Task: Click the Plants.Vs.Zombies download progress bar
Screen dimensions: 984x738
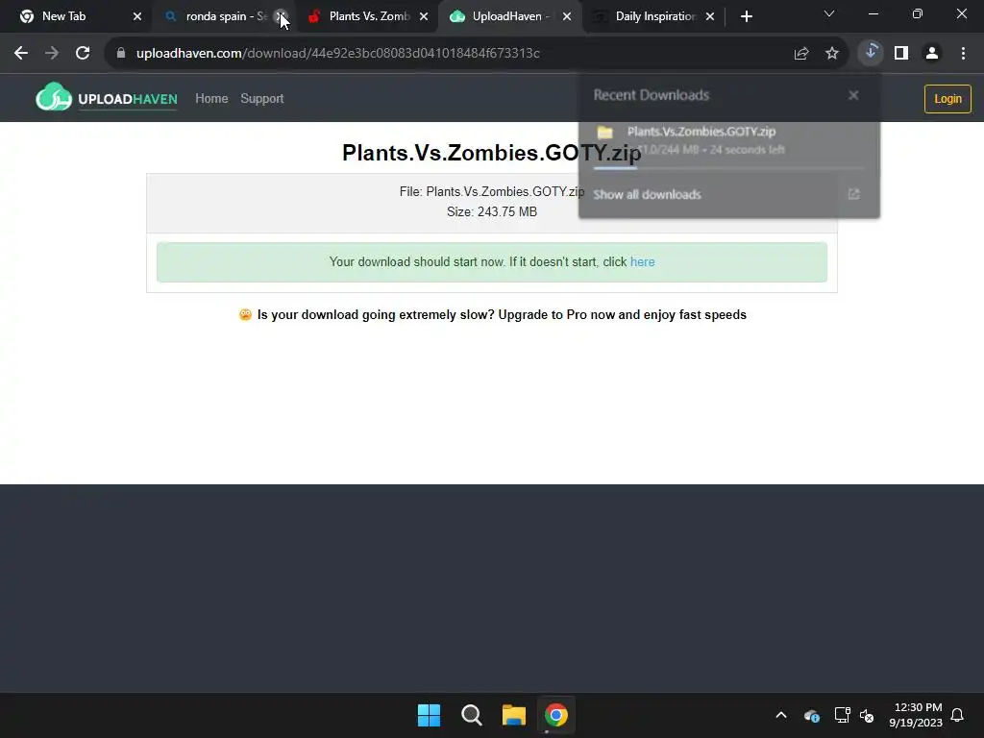Action: (x=728, y=167)
